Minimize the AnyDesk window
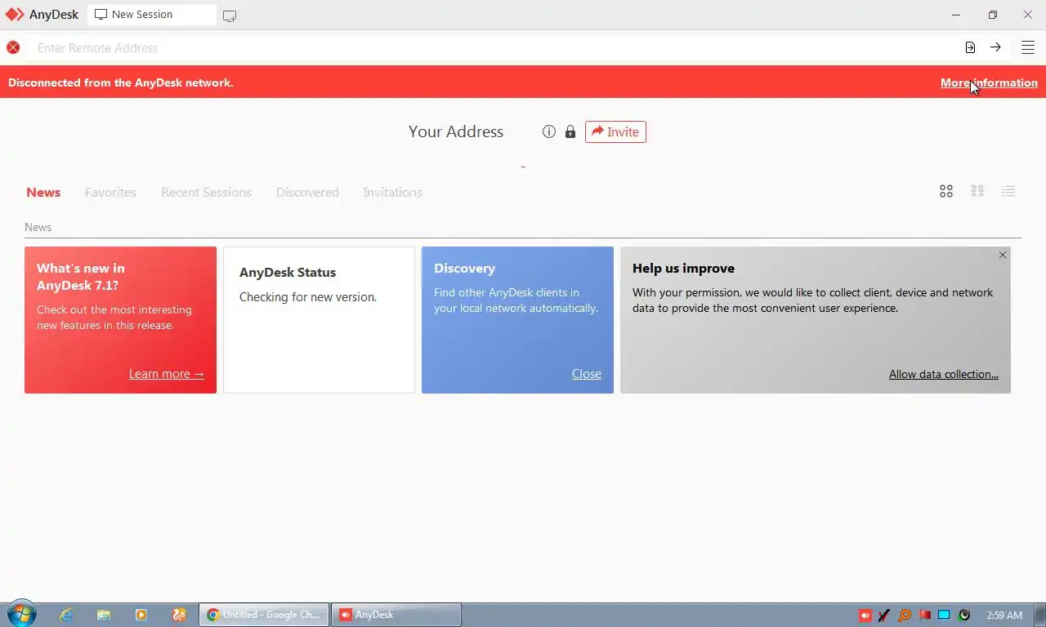The width and height of the screenshot is (1046, 627). (957, 15)
